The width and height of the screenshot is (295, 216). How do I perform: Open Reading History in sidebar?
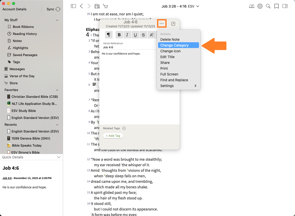(25, 34)
